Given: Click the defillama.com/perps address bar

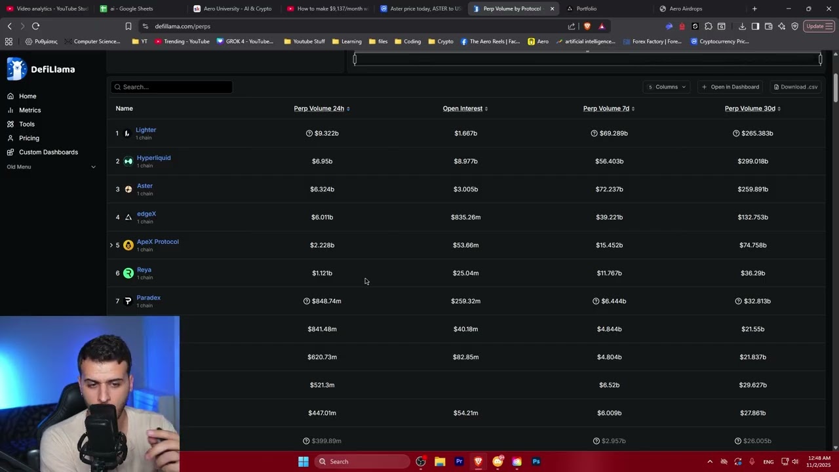Looking at the screenshot, I should click(x=354, y=26).
